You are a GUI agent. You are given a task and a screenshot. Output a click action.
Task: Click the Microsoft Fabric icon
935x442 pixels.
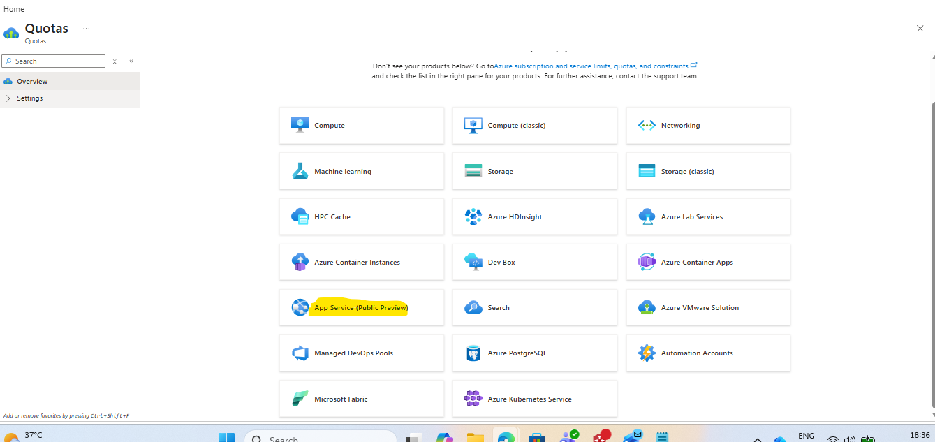300,399
